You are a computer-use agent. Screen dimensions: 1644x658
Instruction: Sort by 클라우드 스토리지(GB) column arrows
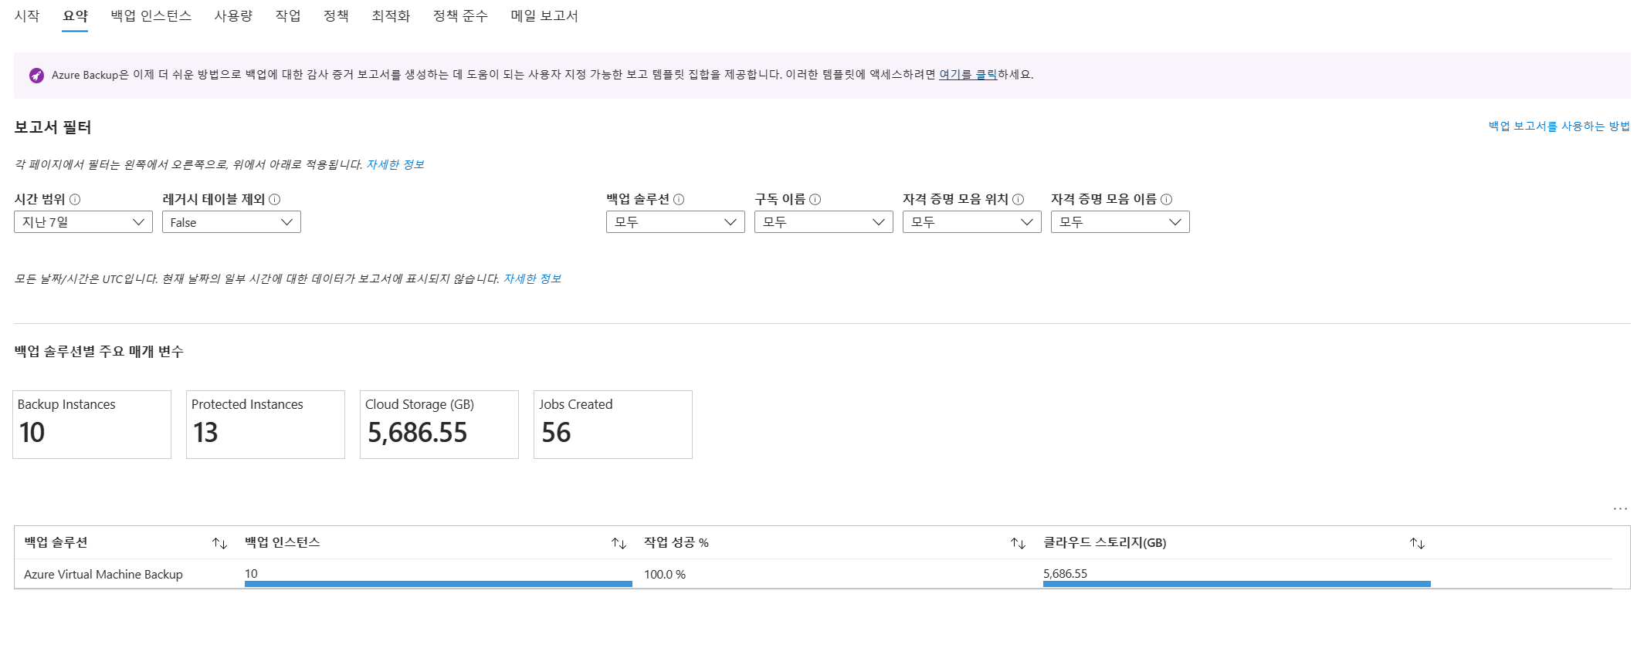tap(1418, 544)
